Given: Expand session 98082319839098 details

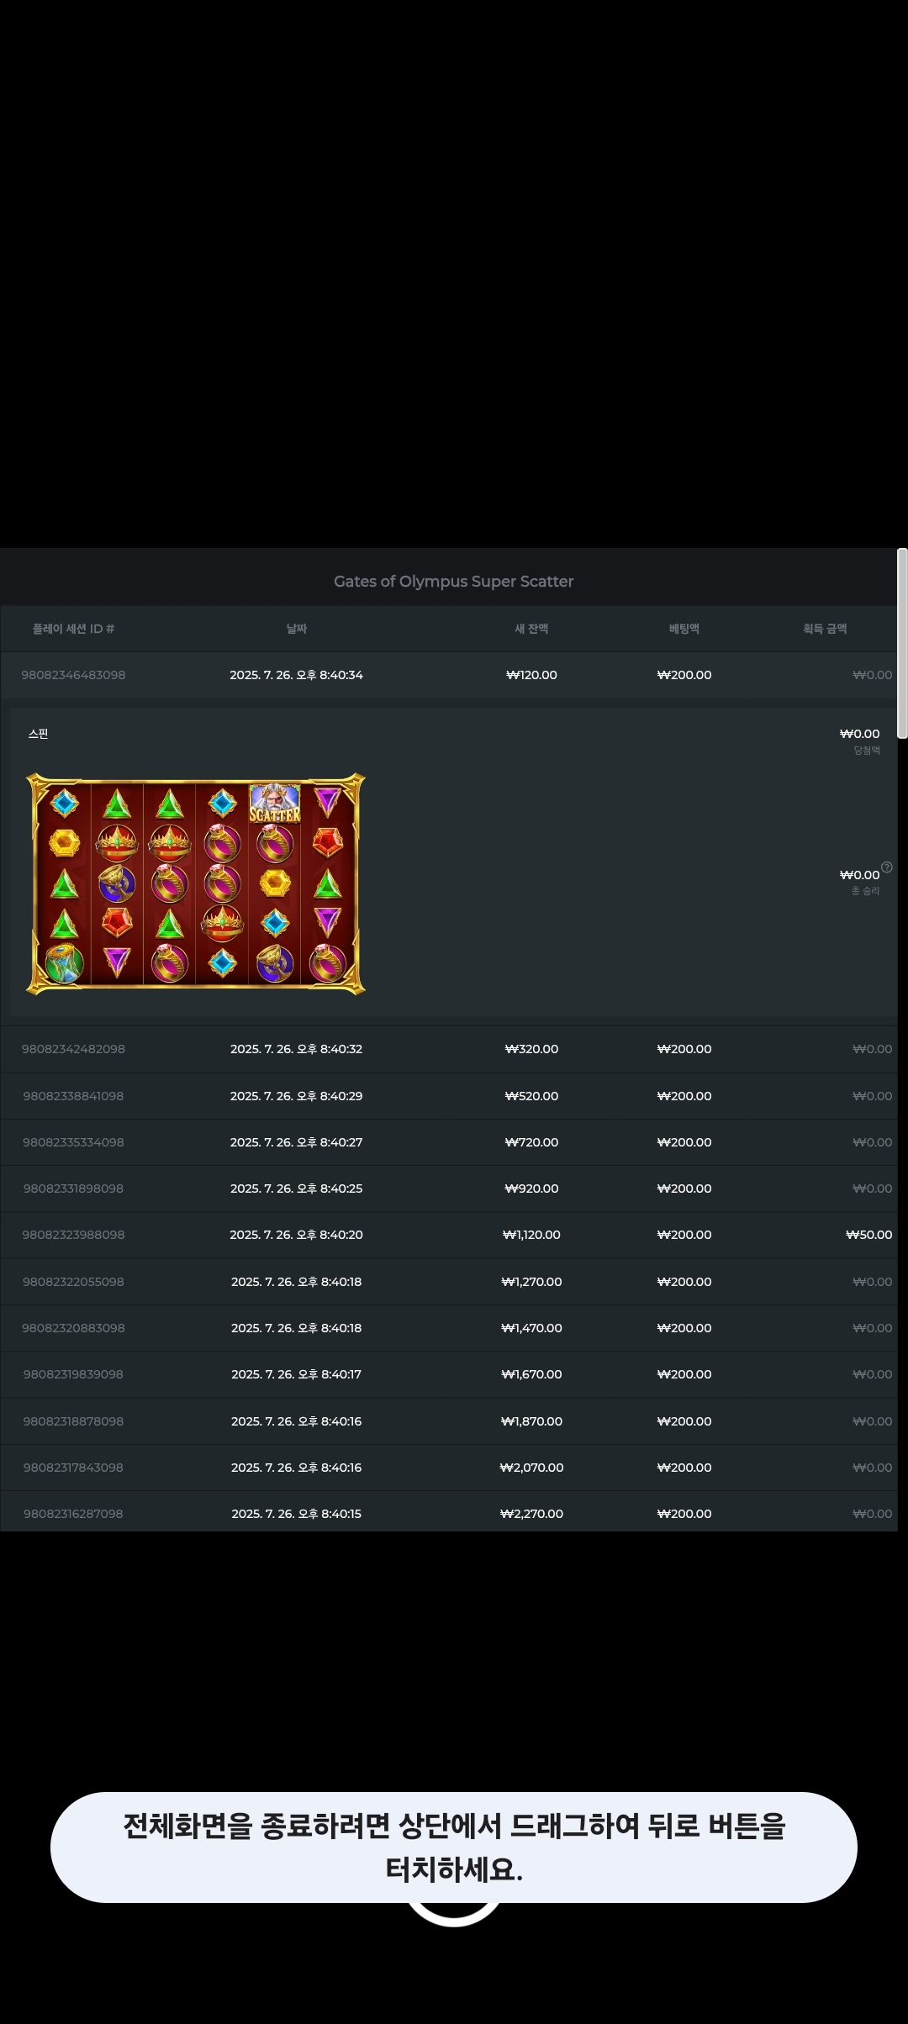Looking at the screenshot, I should tap(449, 1374).
